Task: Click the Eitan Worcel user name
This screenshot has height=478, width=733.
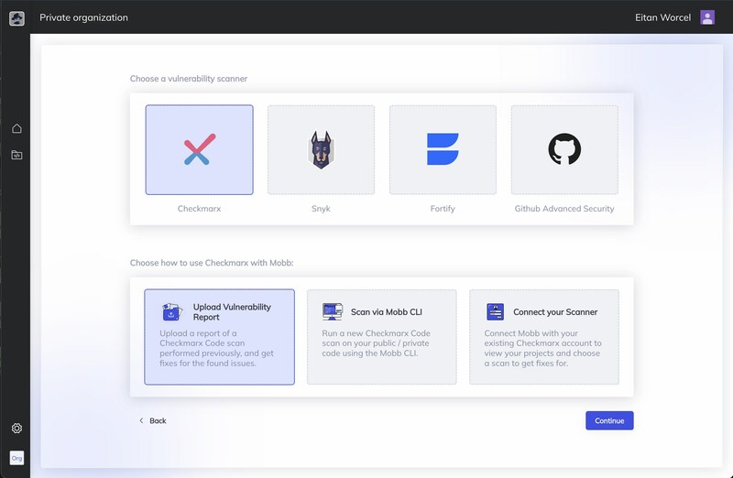Action: (662, 17)
